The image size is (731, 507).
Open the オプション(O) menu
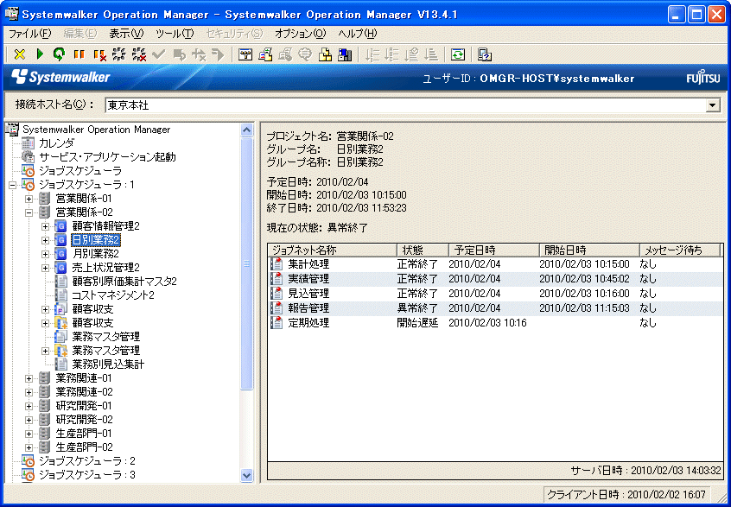click(301, 34)
